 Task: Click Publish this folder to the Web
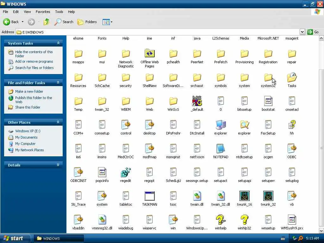pos(34,100)
